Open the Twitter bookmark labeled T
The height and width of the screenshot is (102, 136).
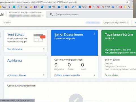click(74, 7)
